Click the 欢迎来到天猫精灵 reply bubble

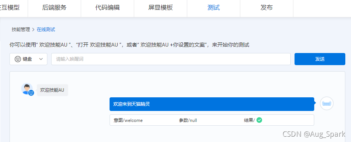[x=212, y=104]
